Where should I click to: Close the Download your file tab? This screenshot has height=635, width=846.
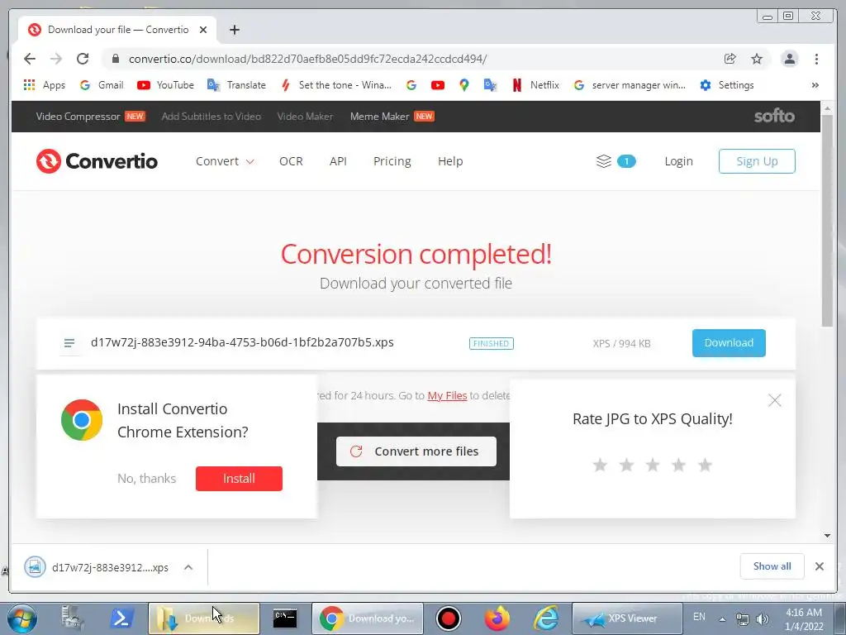pyautogui.click(x=203, y=30)
